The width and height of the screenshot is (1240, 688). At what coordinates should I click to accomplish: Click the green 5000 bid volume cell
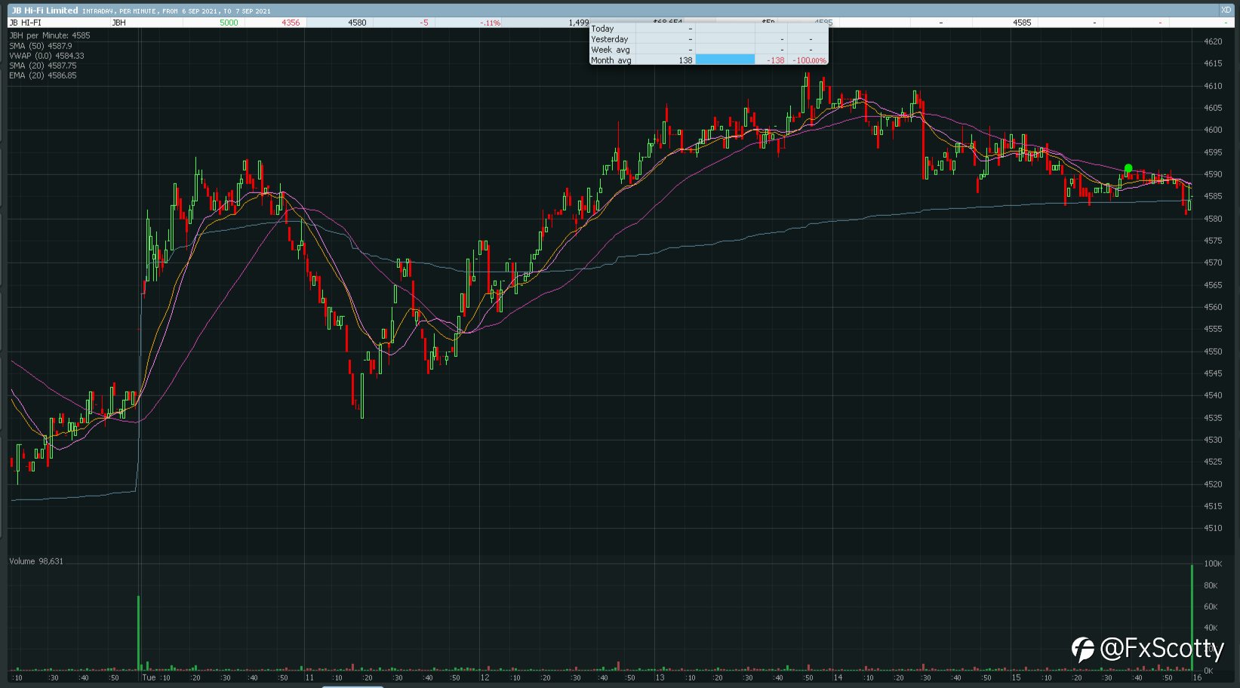click(x=229, y=23)
